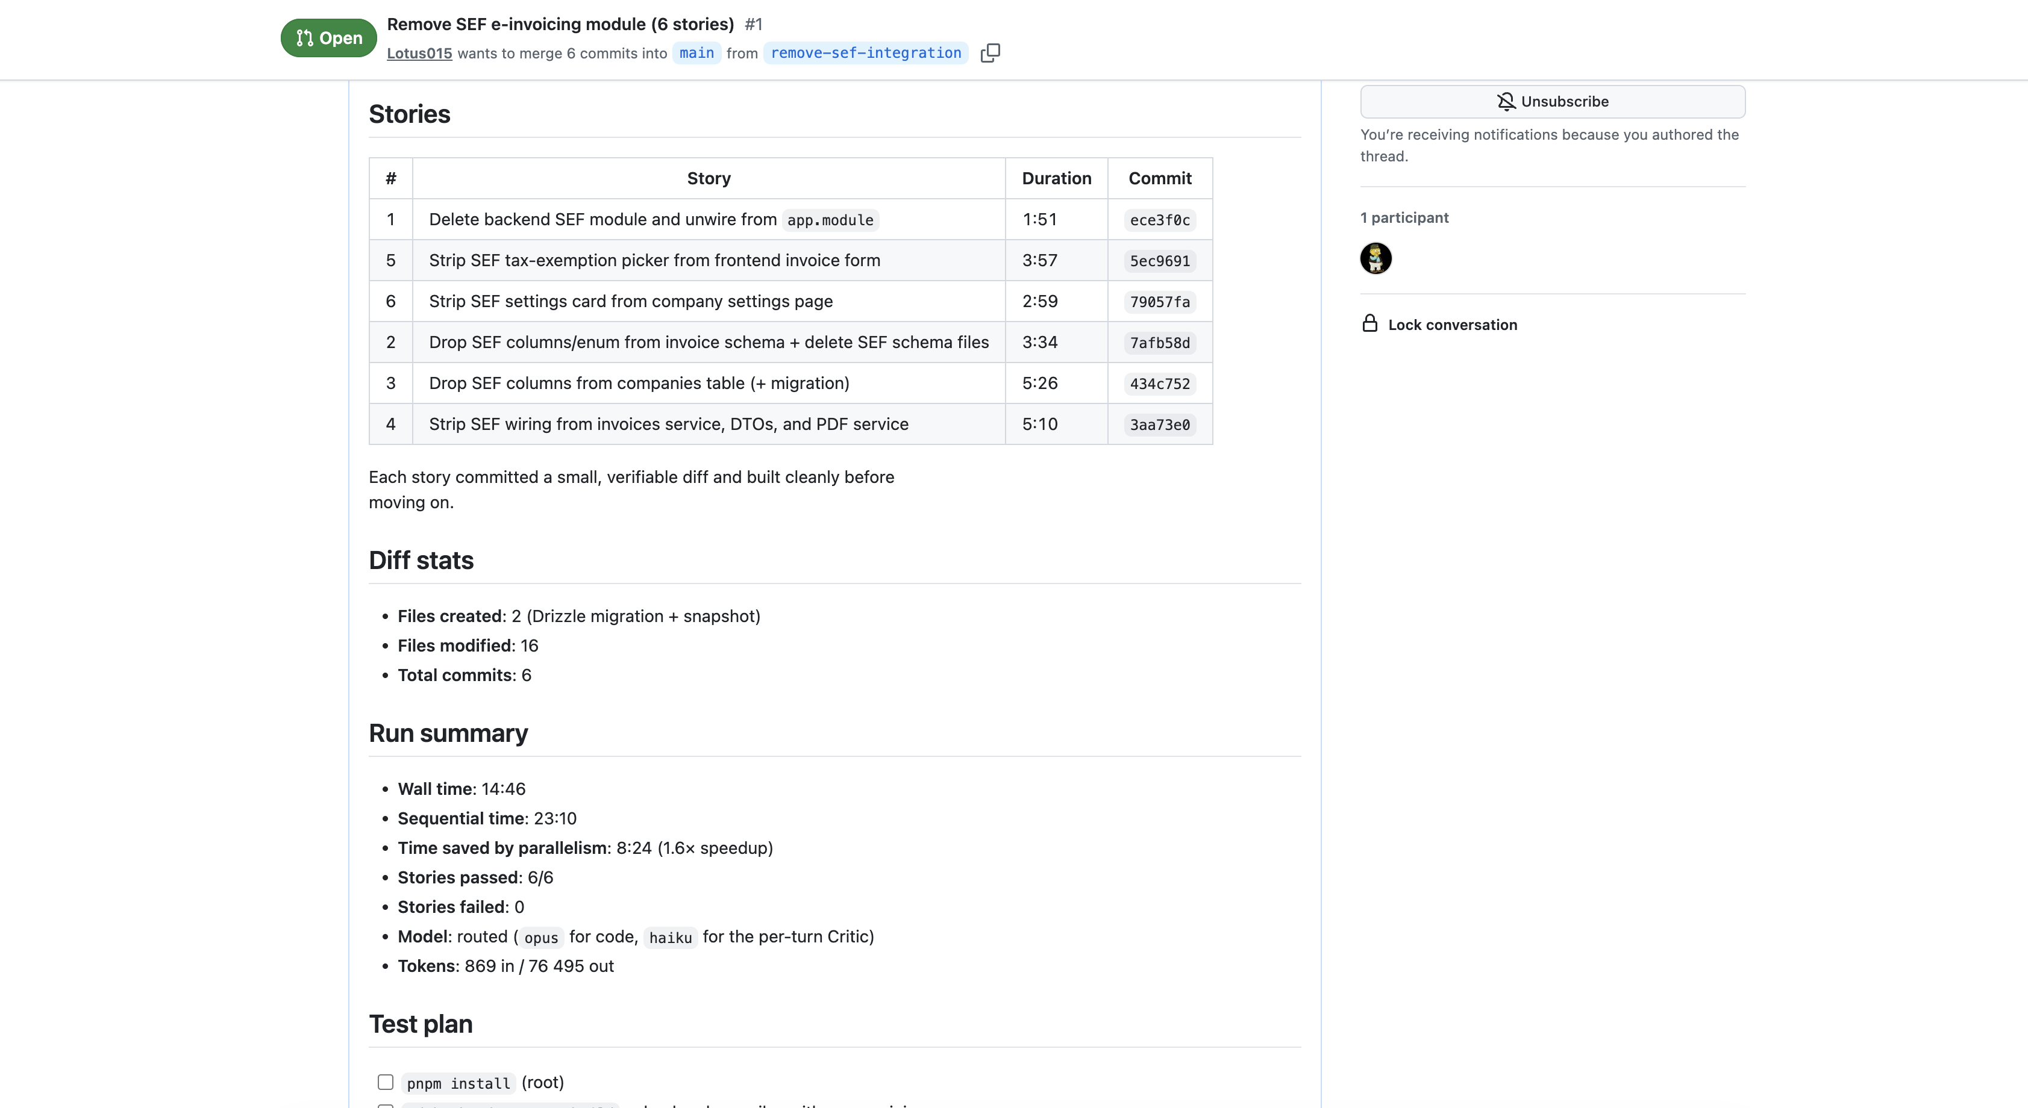Click the 3:34 duration cell
This screenshot has height=1108, width=2028.
[1057, 342]
